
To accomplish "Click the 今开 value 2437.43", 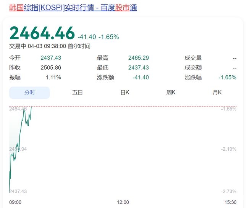I will click(51, 58).
